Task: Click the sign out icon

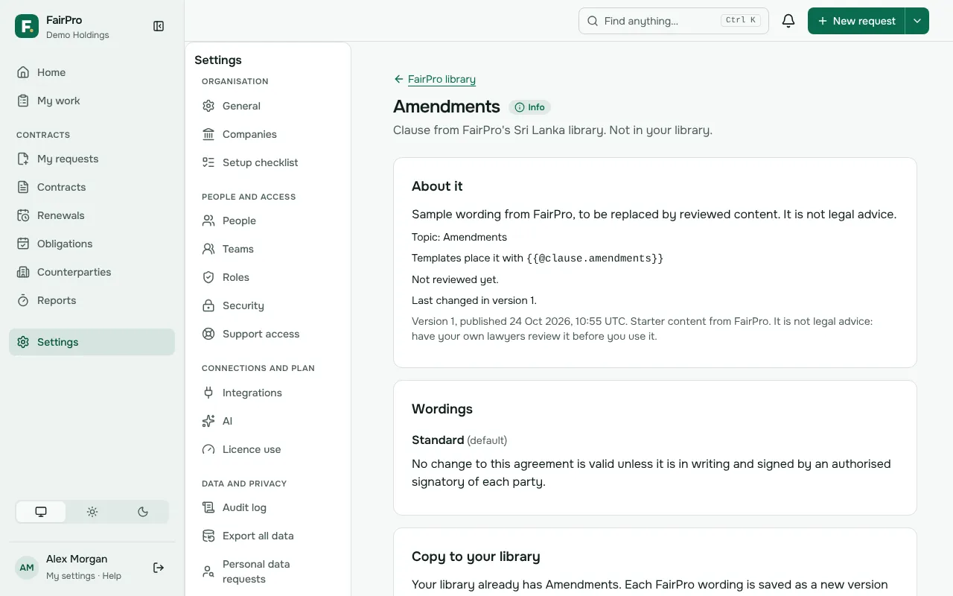Action: tap(159, 568)
